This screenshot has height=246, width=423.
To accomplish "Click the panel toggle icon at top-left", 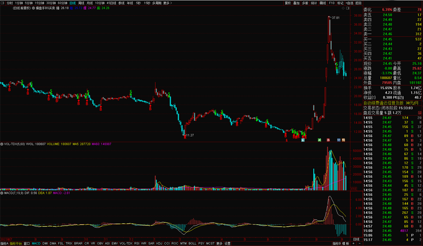I will click(3, 3).
